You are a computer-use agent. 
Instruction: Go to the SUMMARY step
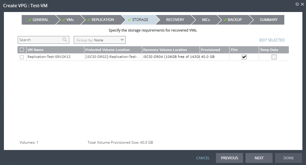click(268, 20)
